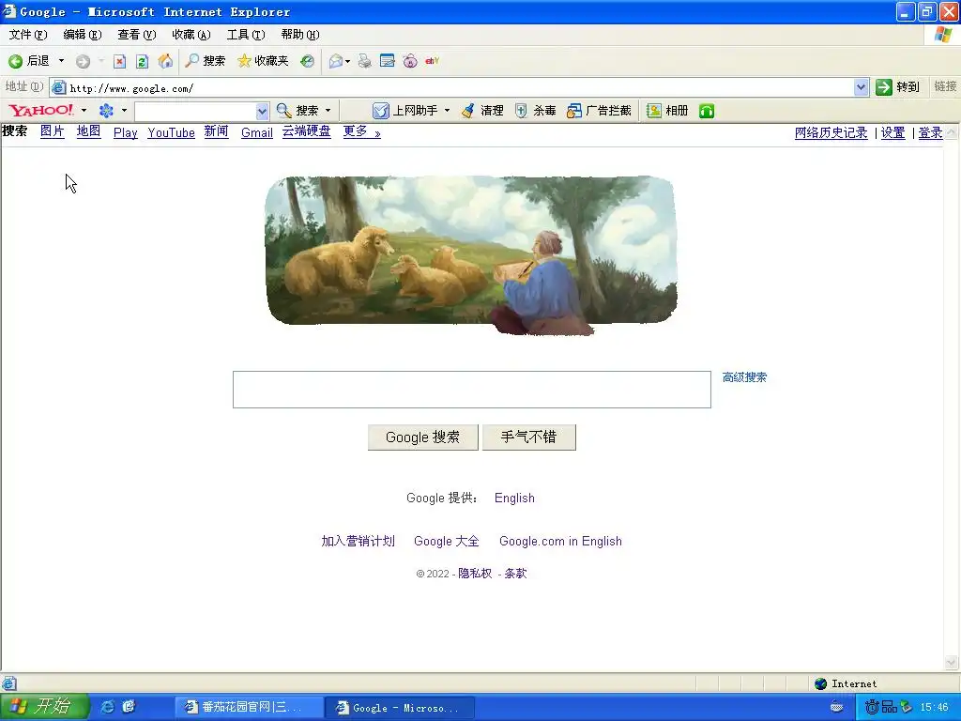Open the Gmail link
The width and height of the screenshot is (961, 721).
pyautogui.click(x=257, y=132)
